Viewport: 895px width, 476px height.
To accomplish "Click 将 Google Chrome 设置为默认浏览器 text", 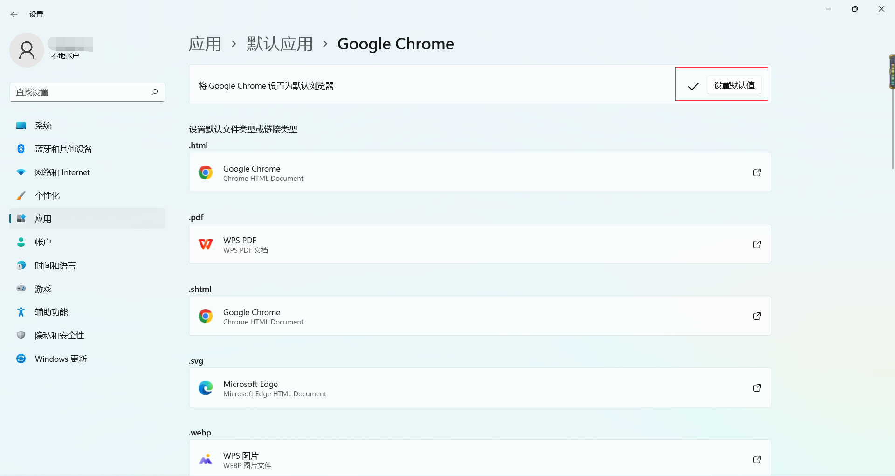I will point(266,86).
